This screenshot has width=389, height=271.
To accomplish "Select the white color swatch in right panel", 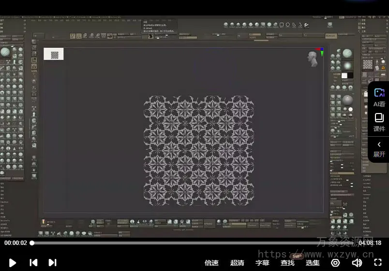I will 344,75.
